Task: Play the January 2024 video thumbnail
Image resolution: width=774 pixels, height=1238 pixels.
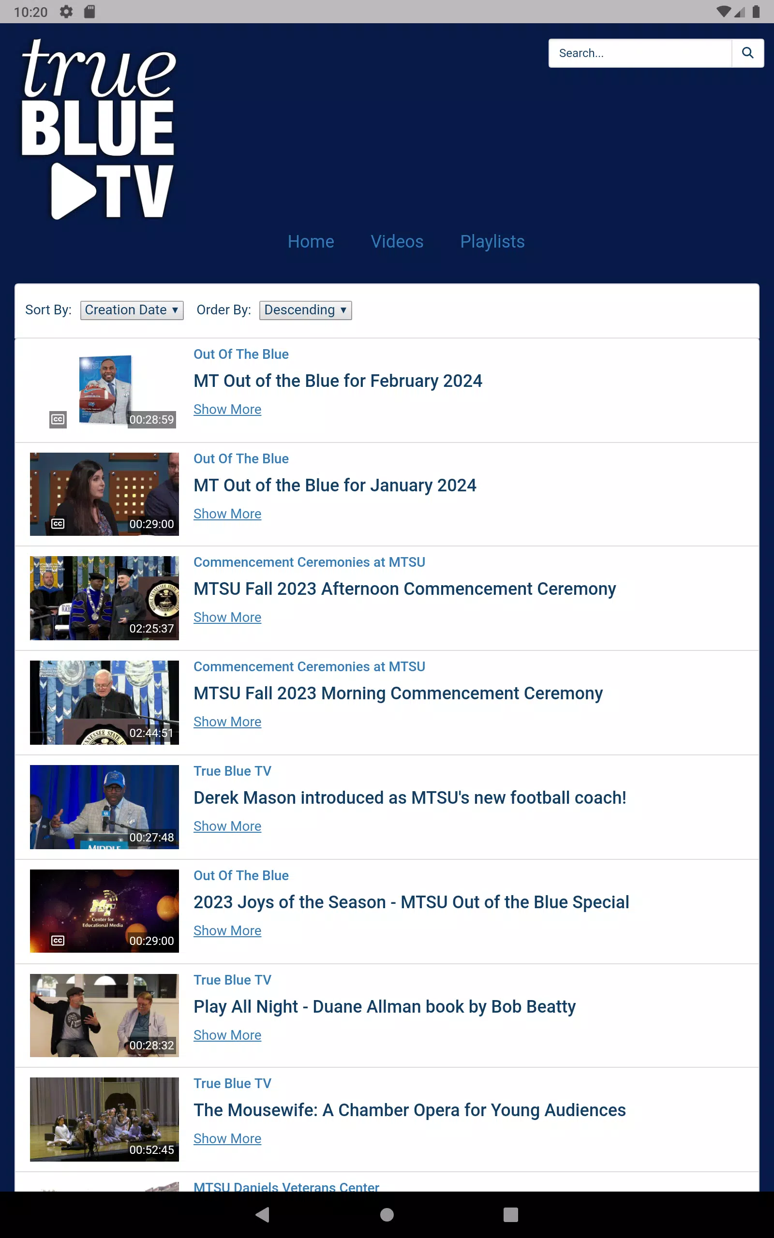Action: (104, 494)
